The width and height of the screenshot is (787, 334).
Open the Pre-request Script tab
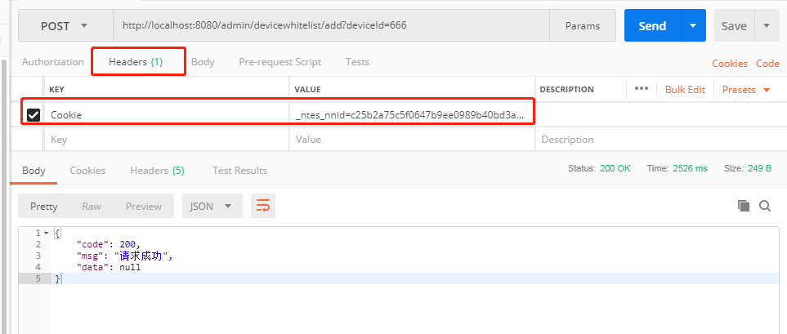[279, 62]
